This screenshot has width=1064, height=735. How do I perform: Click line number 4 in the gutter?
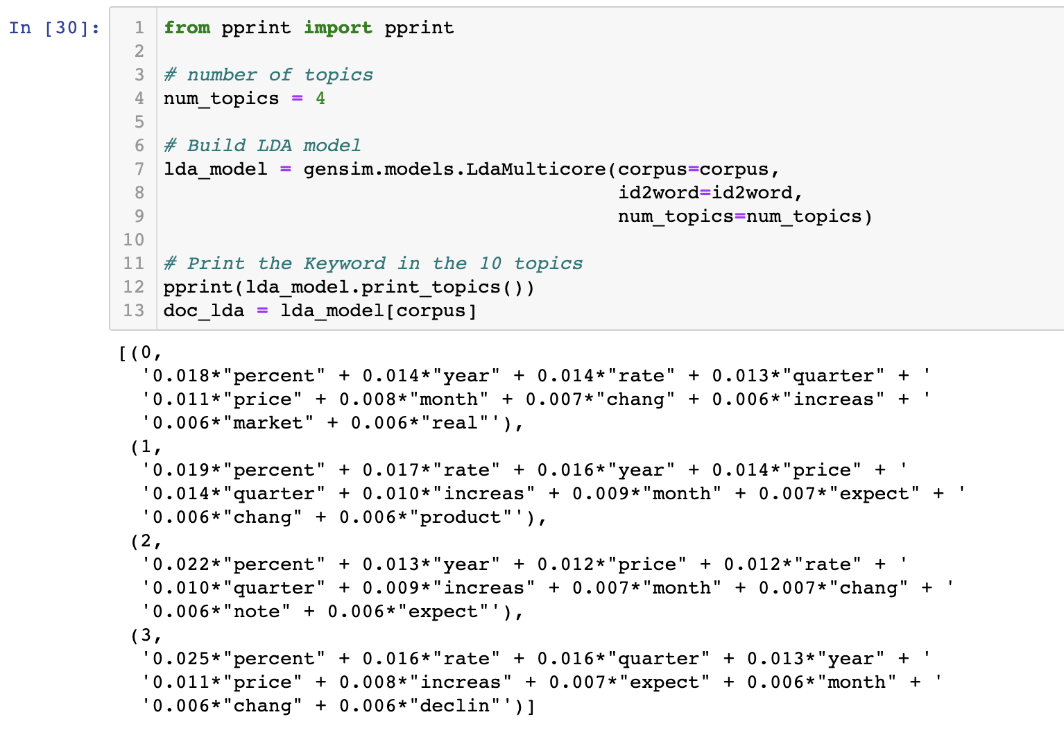[x=139, y=98]
